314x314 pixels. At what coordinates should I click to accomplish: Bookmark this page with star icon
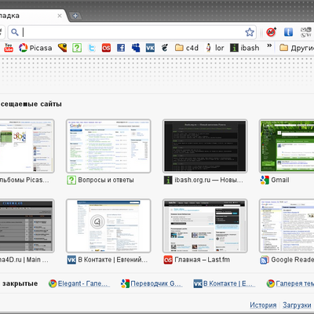pos(250,32)
